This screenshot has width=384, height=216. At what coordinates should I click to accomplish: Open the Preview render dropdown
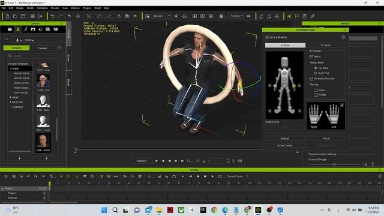(x=236, y=16)
